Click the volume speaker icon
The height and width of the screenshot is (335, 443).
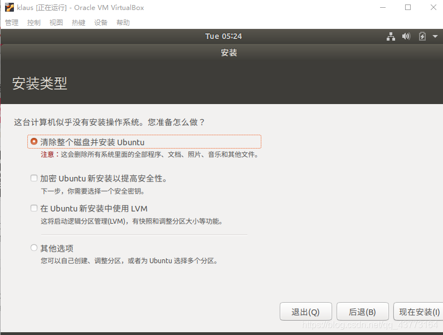(406, 36)
